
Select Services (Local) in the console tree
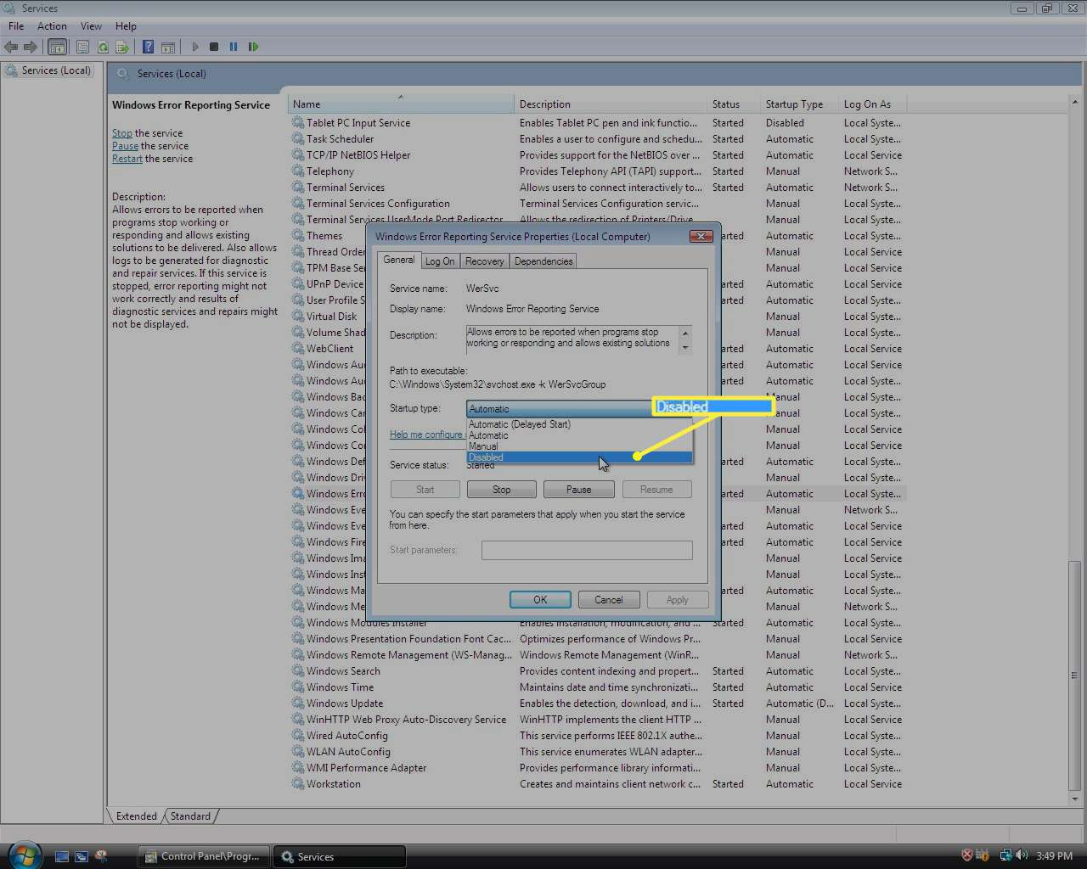(x=56, y=70)
